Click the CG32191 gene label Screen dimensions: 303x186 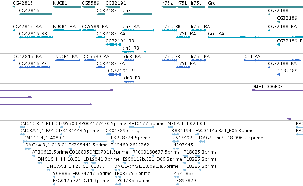pos(116,3)
